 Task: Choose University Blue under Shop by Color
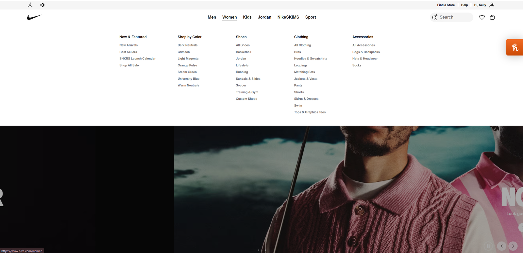click(188, 79)
